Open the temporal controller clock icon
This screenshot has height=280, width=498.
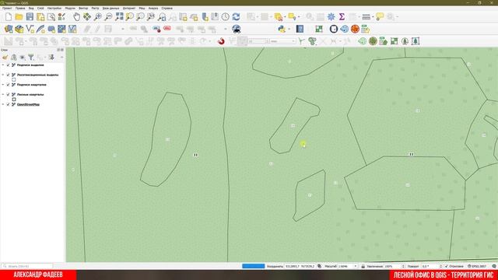pyautogui.click(x=226, y=17)
